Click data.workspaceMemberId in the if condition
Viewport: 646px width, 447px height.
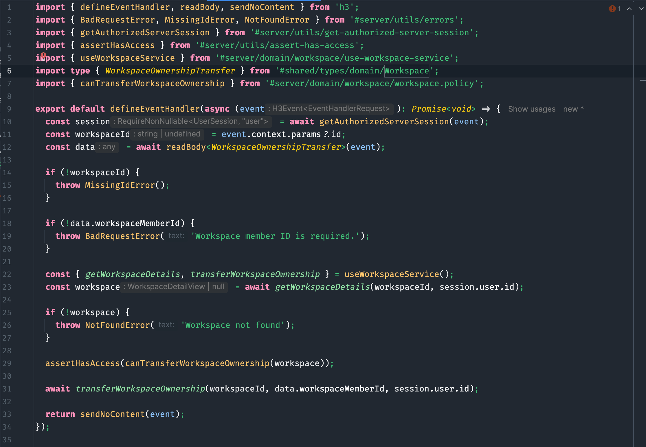pyautogui.click(x=125, y=224)
